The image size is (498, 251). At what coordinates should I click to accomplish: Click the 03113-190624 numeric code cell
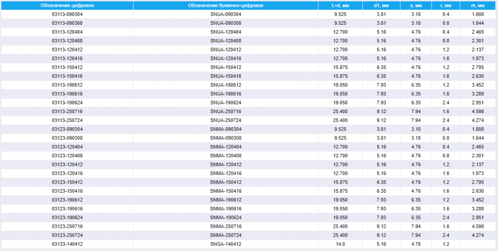coord(67,103)
